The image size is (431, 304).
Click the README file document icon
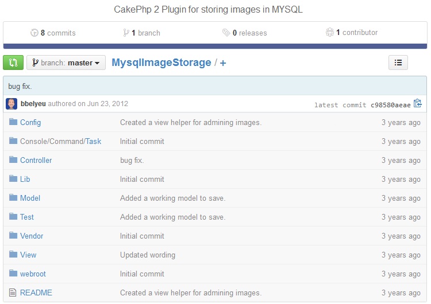point(13,293)
